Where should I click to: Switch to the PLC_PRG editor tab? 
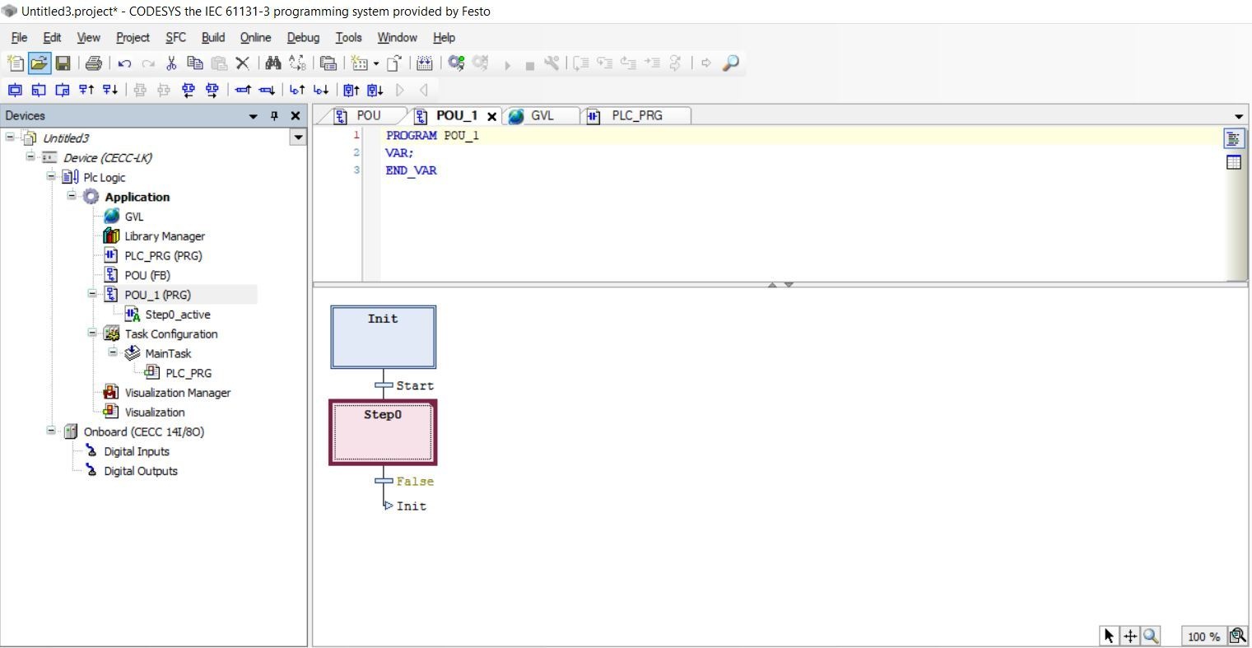[x=635, y=116]
